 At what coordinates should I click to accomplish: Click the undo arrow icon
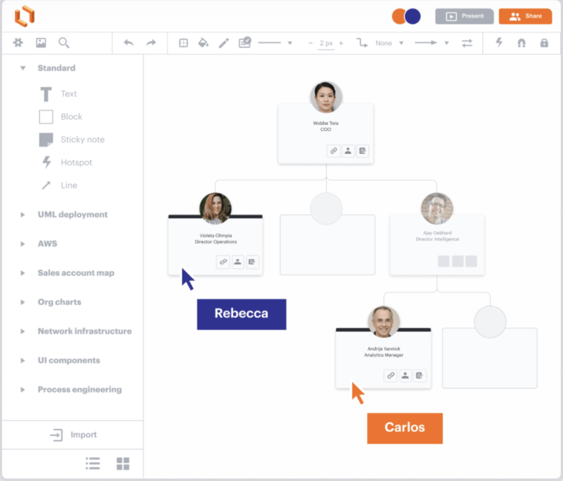point(129,43)
